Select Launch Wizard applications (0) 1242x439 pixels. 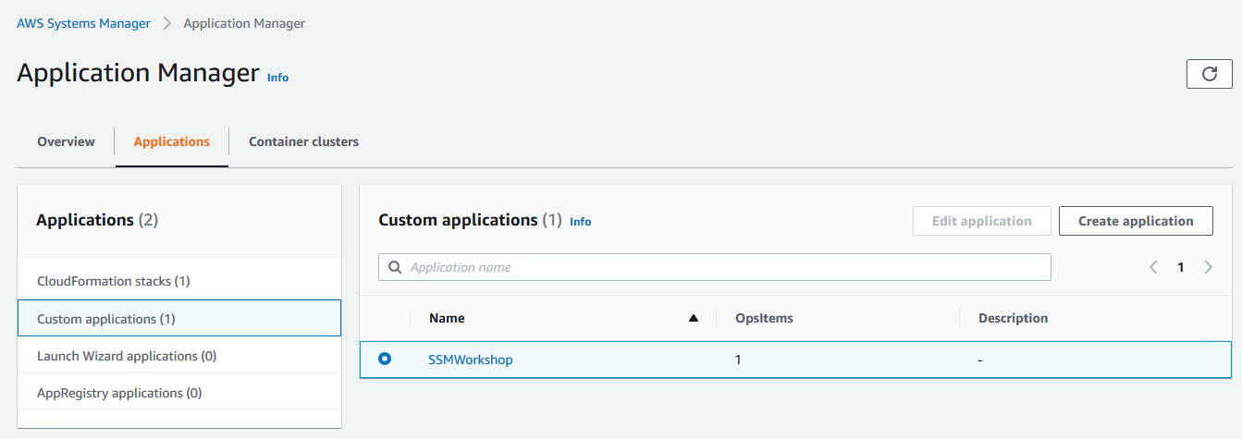179,356
